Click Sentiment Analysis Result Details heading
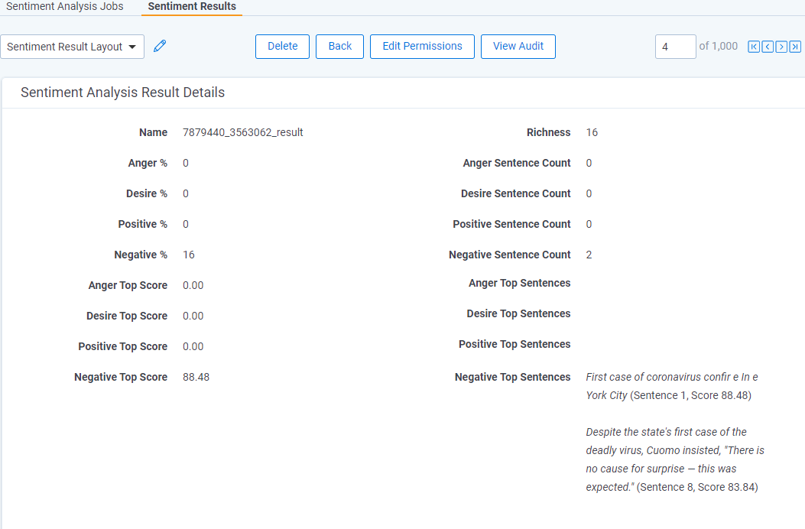805x529 pixels. click(x=123, y=92)
